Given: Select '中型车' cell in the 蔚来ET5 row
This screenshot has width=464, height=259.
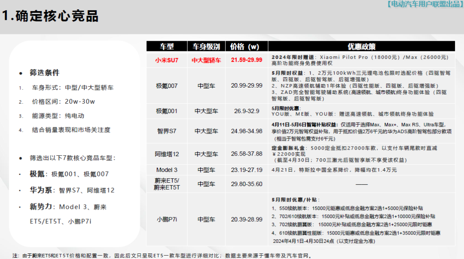Looking at the screenshot, I should click(206, 184).
